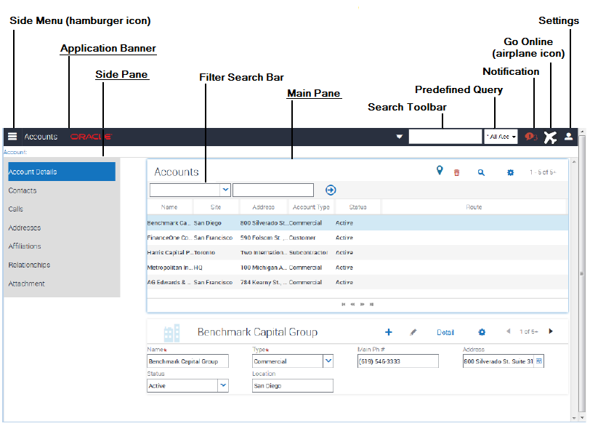Run filter search with arrow circle icon
This screenshot has height=426, width=590.
[x=331, y=190]
